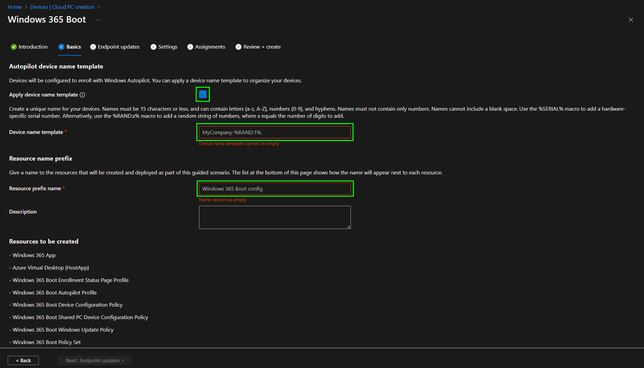Navigate to Devices | Cloud PC creation breadcrumb
Screen dimensions: 644x368
[x=62, y=7]
